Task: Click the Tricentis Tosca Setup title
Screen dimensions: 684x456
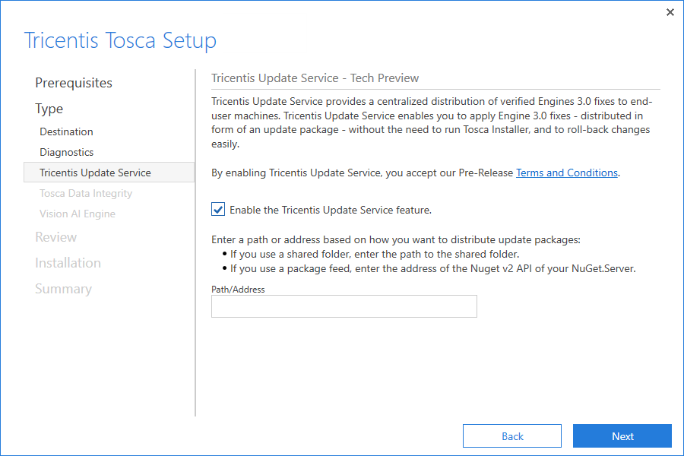Action: click(120, 40)
